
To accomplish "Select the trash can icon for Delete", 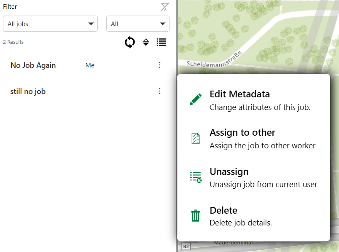I will click(x=195, y=215).
